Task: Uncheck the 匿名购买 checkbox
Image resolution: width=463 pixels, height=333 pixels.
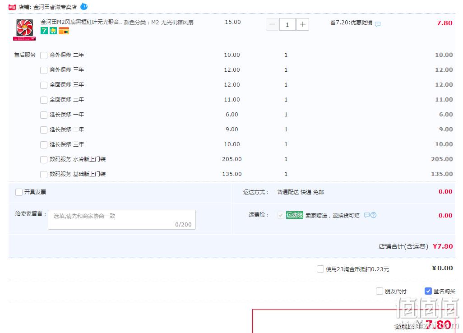Action: pyautogui.click(x=428, y=291)
